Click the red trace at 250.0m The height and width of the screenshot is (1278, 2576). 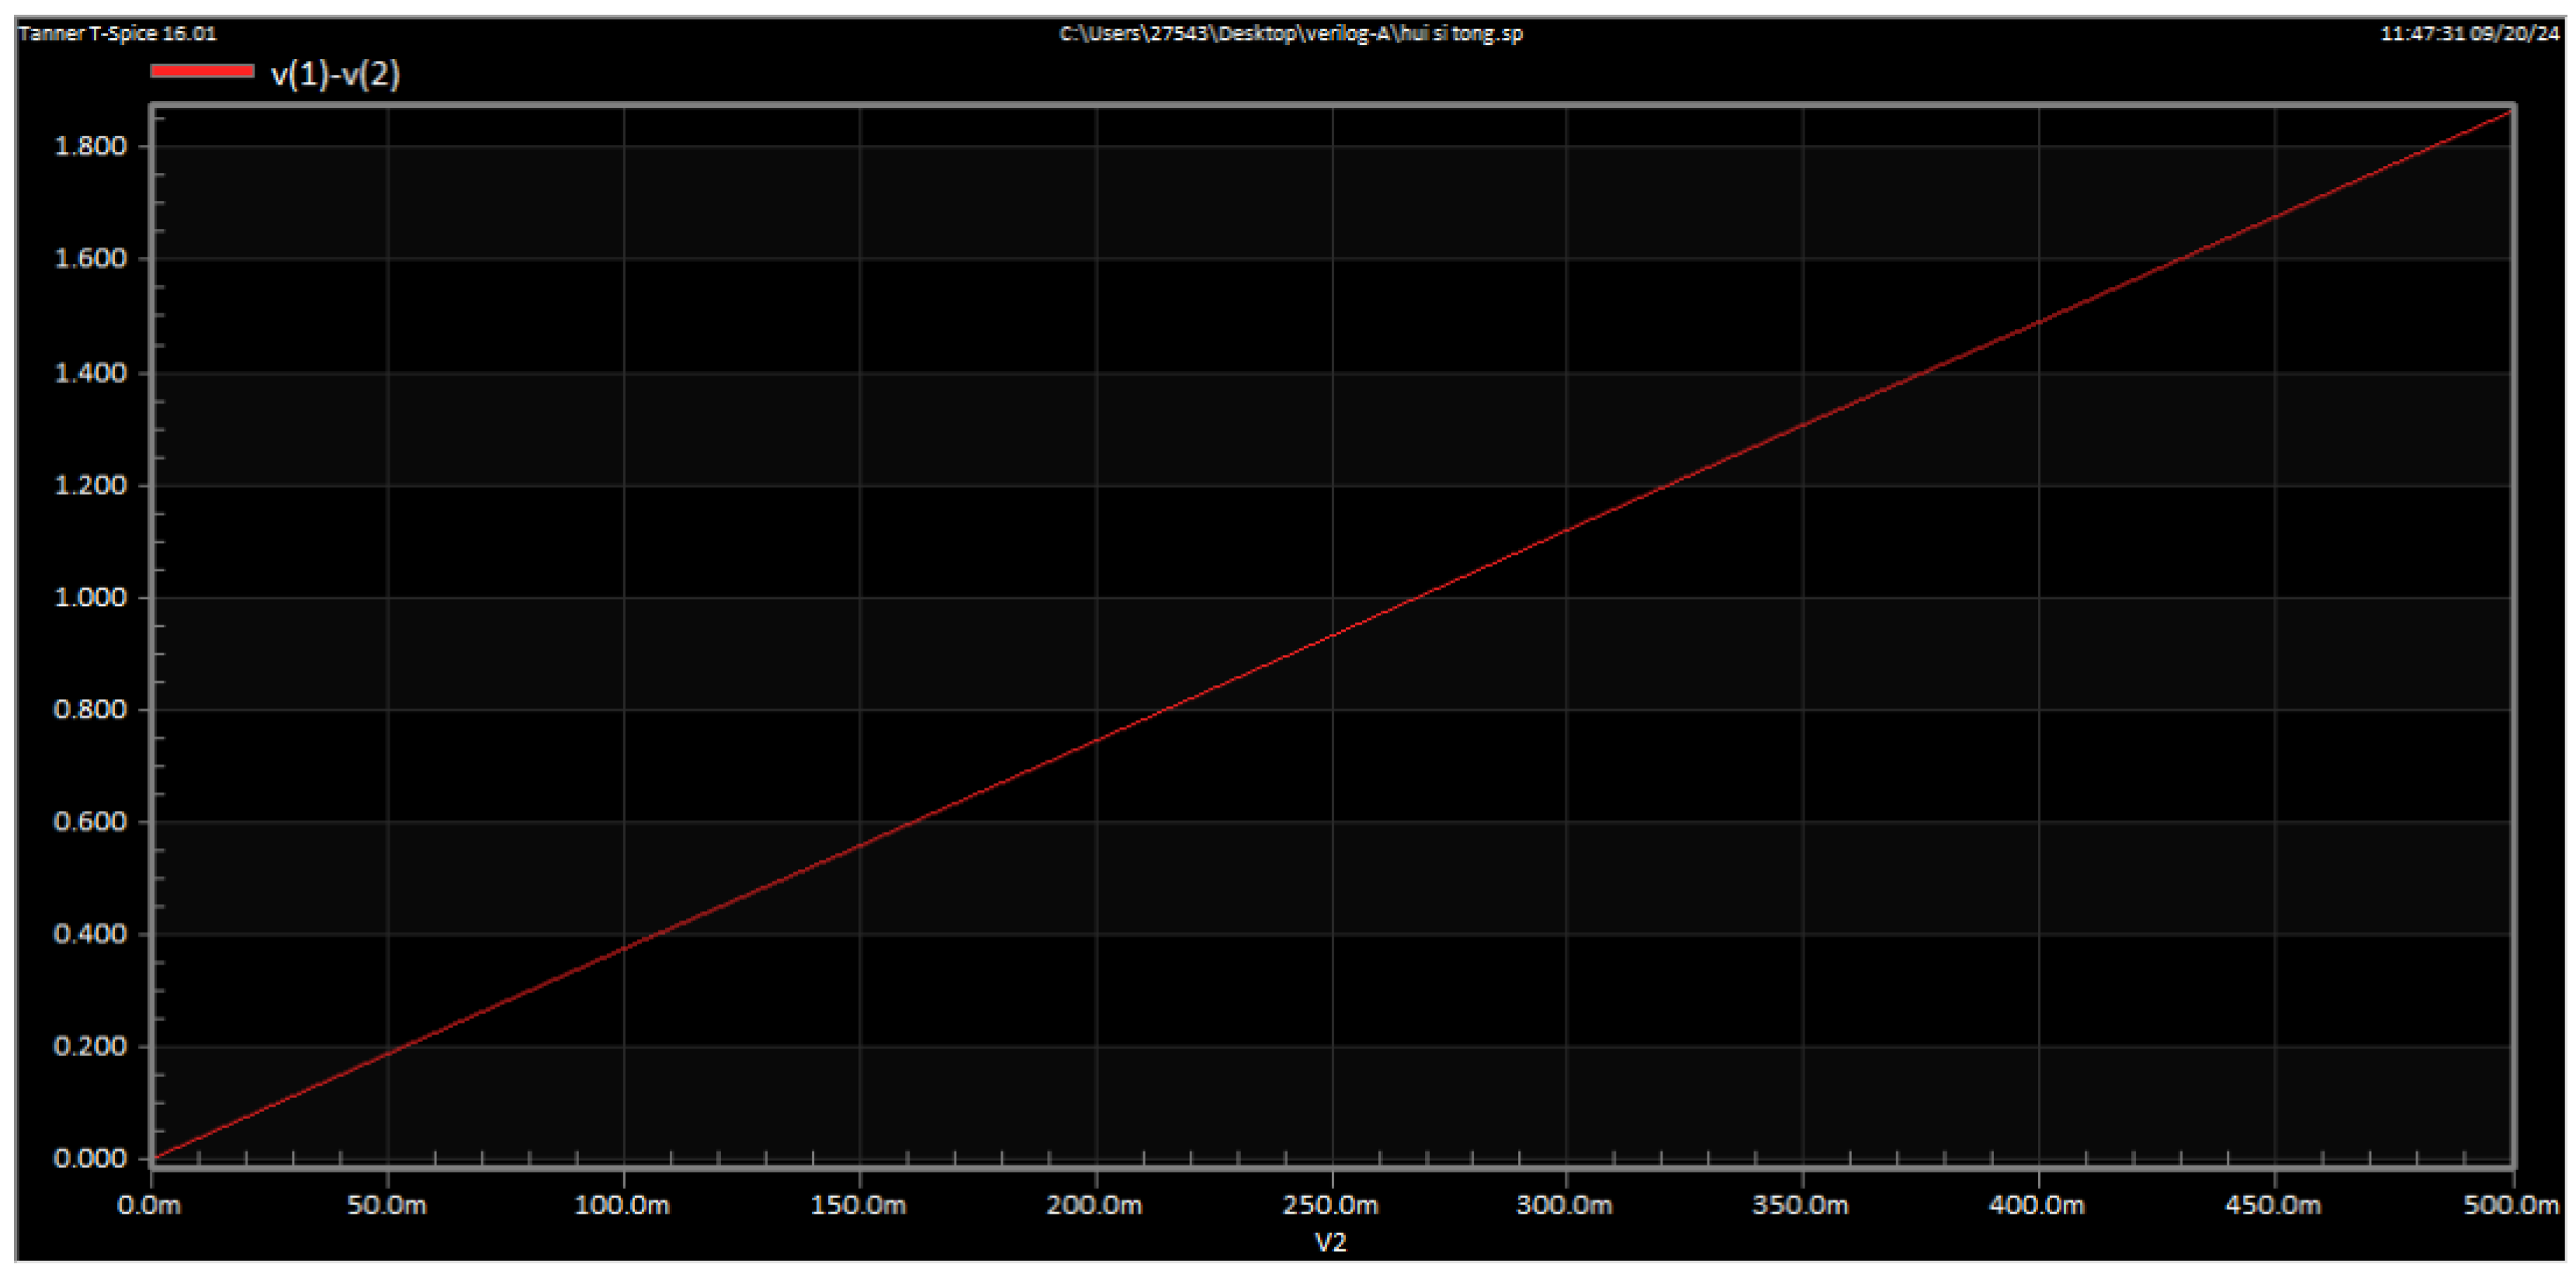(1332, 635)
